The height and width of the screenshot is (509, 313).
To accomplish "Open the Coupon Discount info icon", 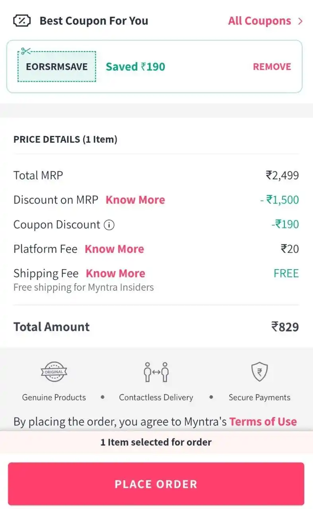I will (x=108, y=225).
